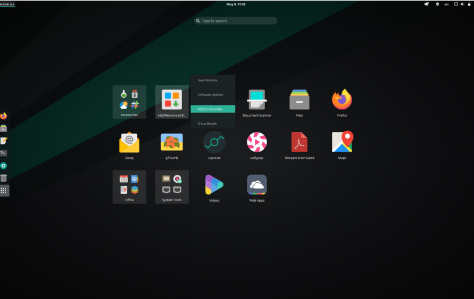Open Trash from the dock
The width and height of the screenshot is (474, 299).
pos(4,178)
